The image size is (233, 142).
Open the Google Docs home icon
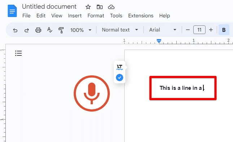(12, 11)
